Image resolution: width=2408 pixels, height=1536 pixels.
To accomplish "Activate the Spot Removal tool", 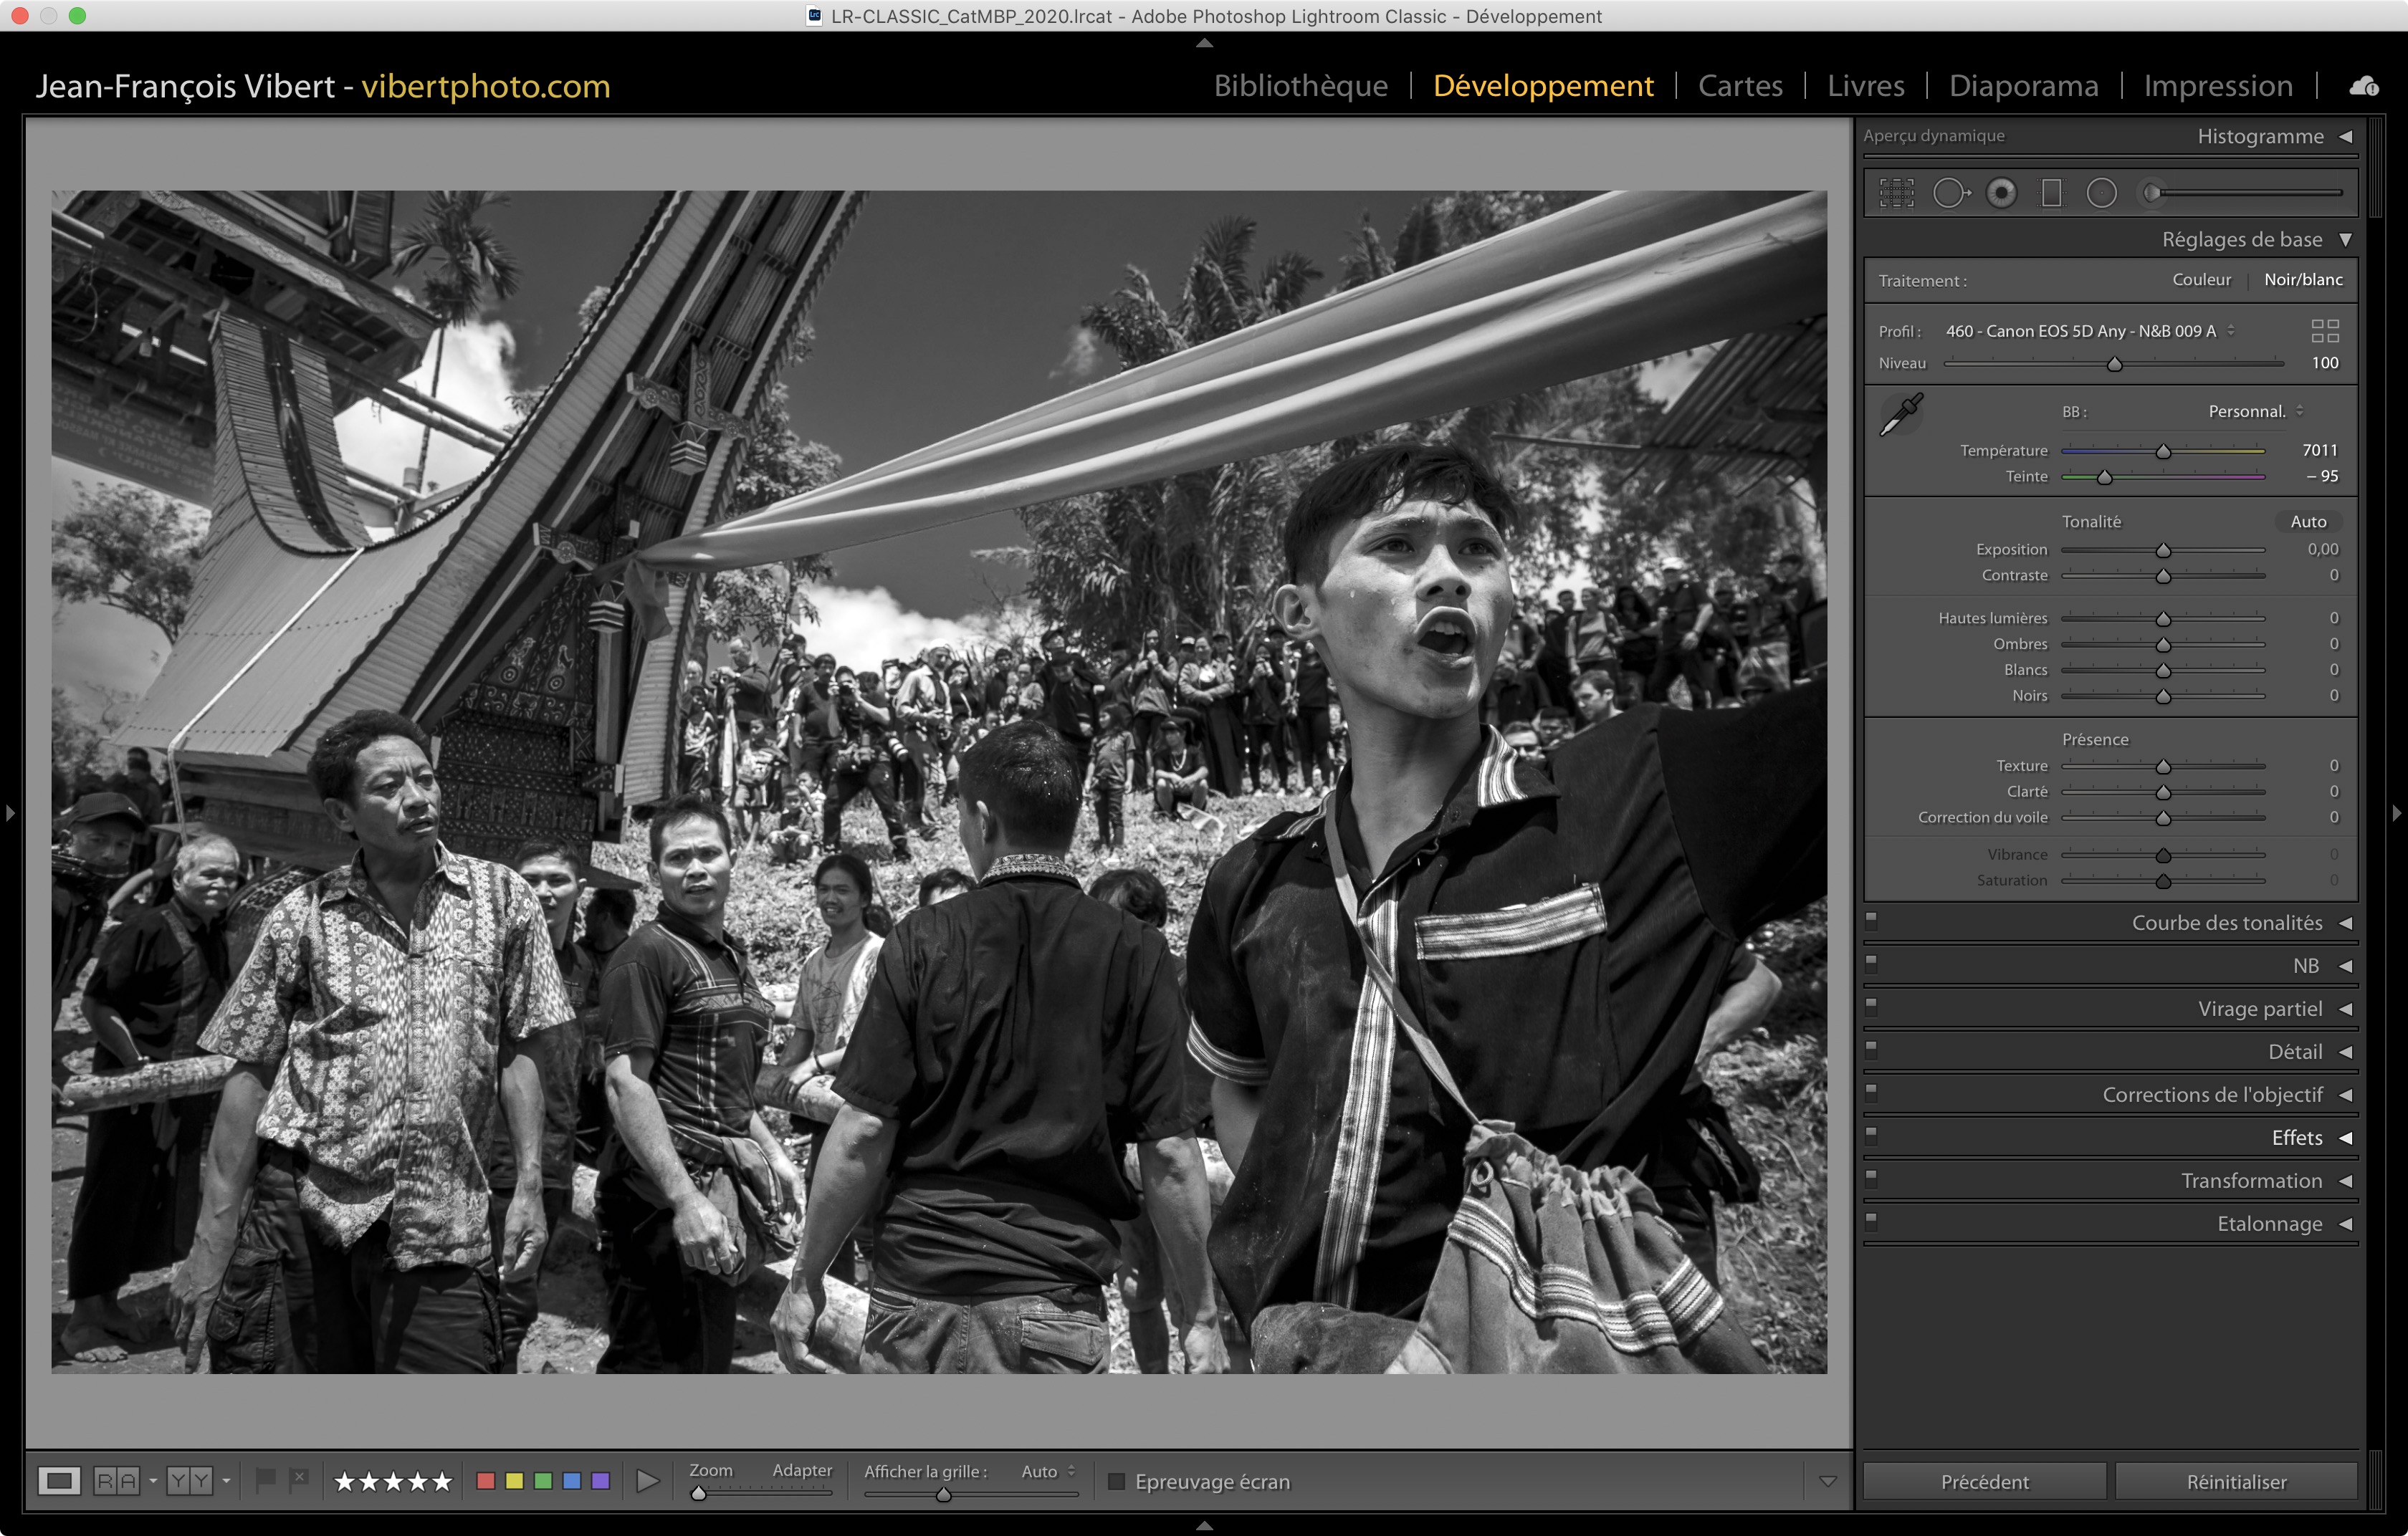I will (x=1950, y=193).
